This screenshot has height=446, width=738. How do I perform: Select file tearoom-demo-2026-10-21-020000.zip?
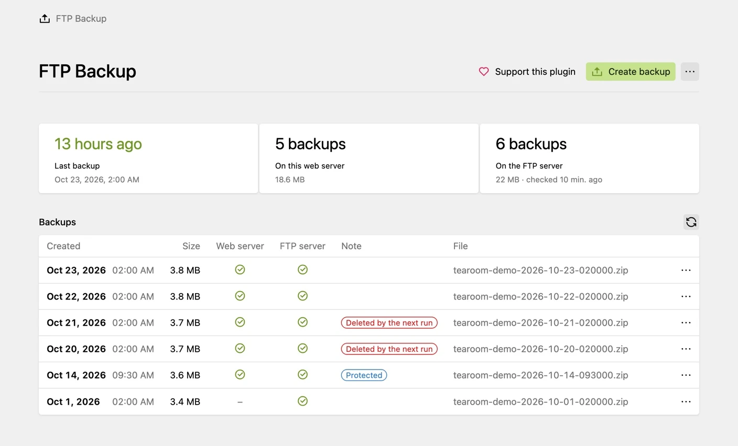point(541,322)
